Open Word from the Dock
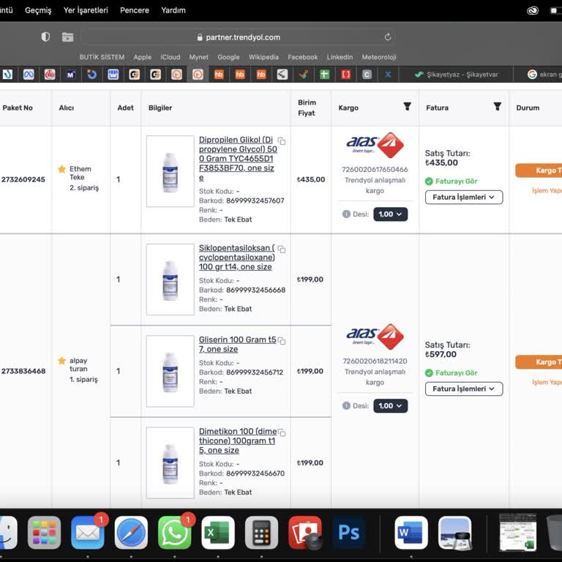Image resolution: width=562 pixels, height=562 pixels. [x=411, y=533]
